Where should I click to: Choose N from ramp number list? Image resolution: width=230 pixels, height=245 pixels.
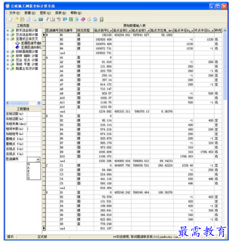(x=34, y=164)
